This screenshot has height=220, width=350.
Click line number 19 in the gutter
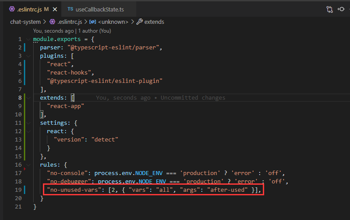18,190
